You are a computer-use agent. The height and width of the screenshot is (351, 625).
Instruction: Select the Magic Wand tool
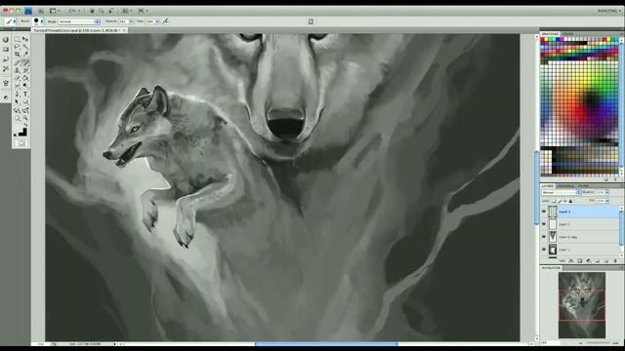coord(25,47)
